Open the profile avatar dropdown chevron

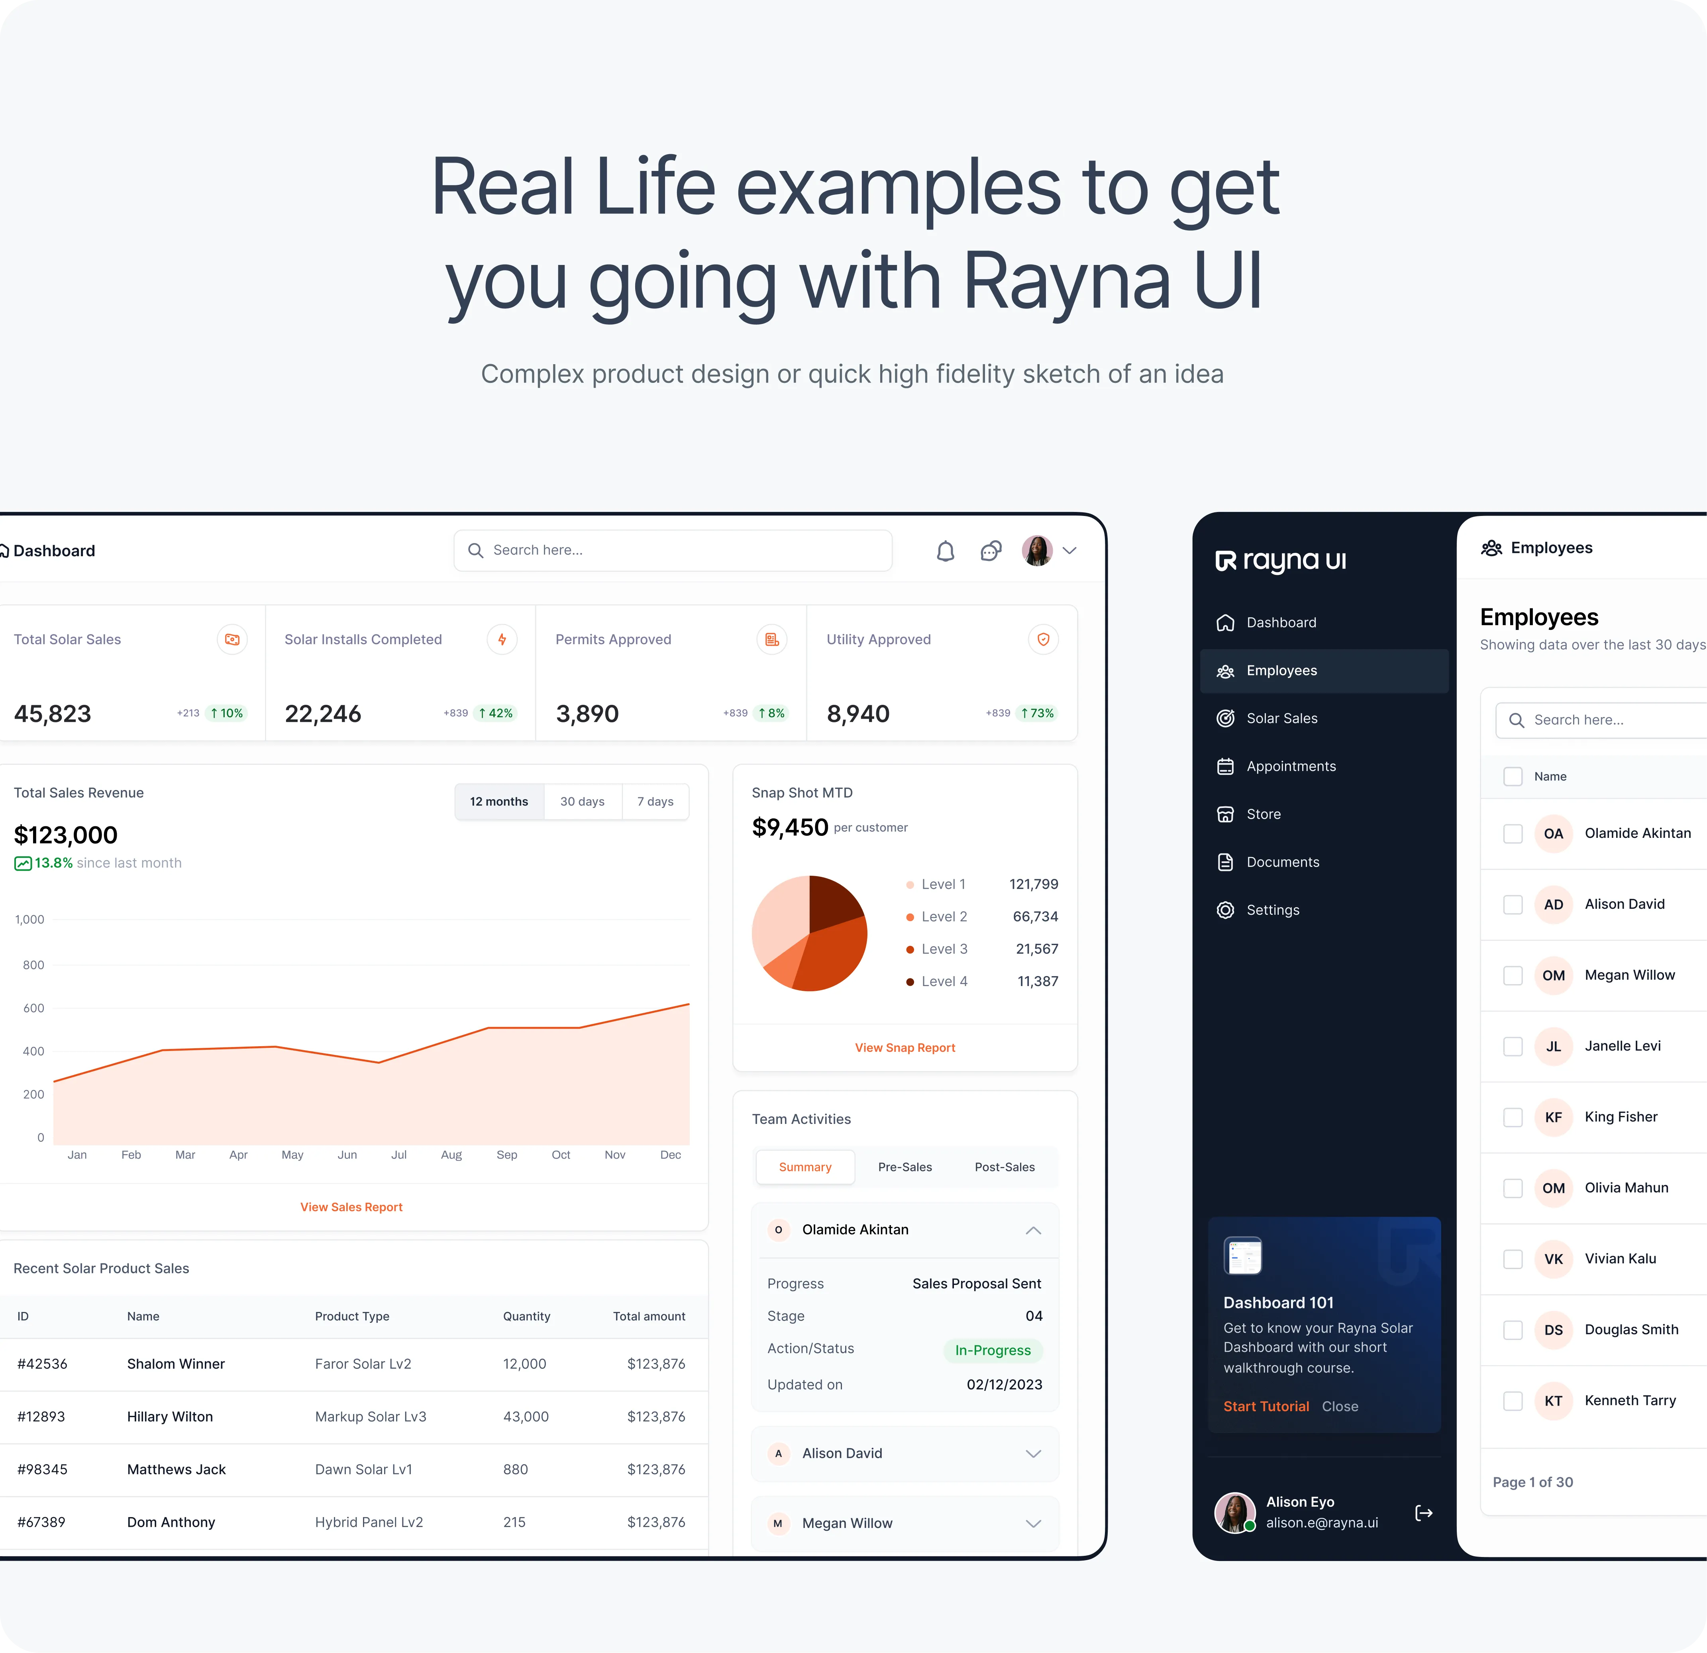(1069, 551)
